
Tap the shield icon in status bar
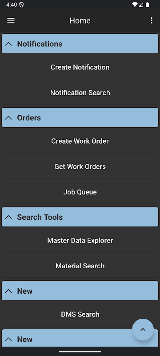click(21, 5)
